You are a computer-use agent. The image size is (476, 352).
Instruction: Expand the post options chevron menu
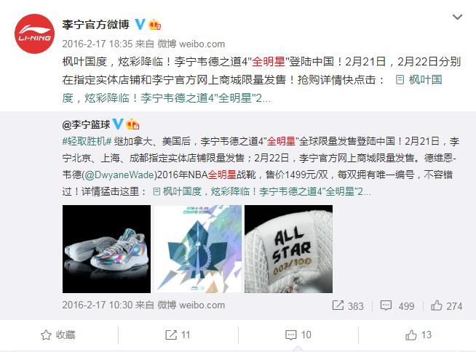457,17
